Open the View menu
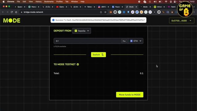The height and width of the screenshot is (111, 197). point(31,2)
